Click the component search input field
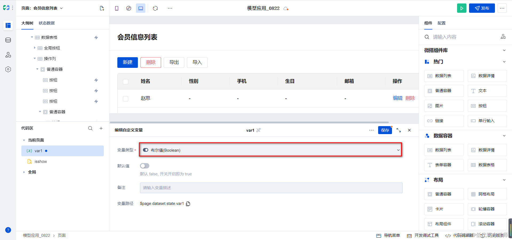512x240 pixels. (464, 37)
